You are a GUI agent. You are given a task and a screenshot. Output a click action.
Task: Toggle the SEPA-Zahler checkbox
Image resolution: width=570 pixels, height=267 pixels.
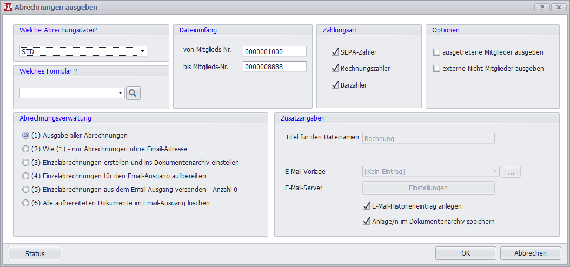coord(335,52)
